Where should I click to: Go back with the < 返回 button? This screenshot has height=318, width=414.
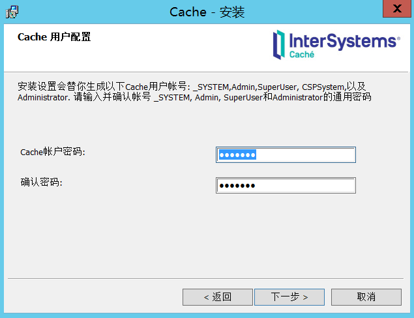pos(218,297)
